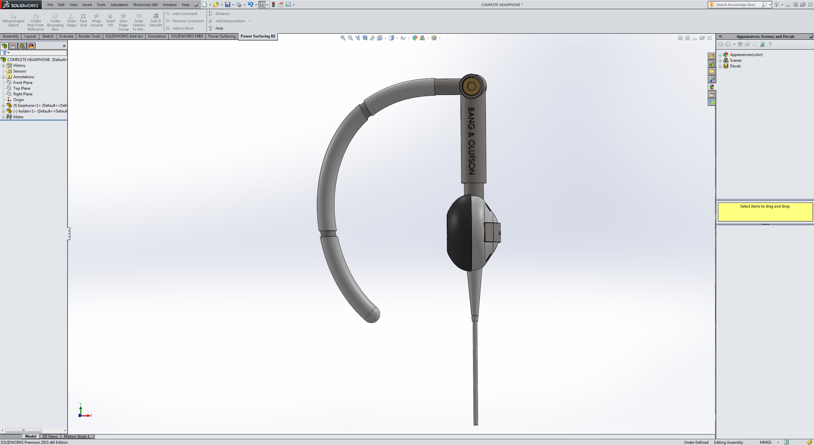Collapse the task pane with double-chevron arrow

[721, 36]
